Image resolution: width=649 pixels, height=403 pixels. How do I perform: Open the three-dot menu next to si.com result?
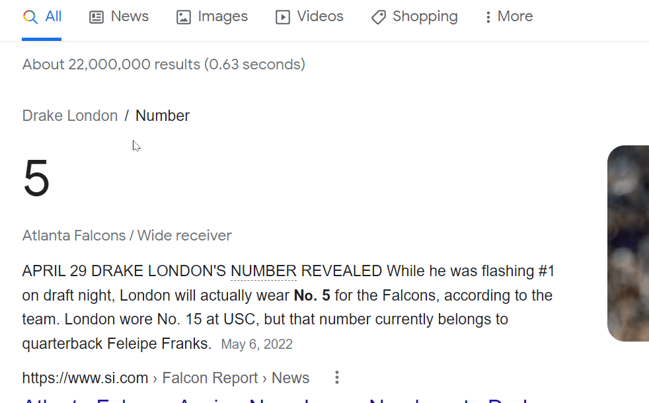point(336,377)
